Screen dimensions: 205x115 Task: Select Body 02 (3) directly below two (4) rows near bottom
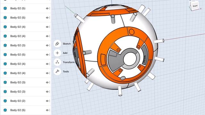click(26, 82)
